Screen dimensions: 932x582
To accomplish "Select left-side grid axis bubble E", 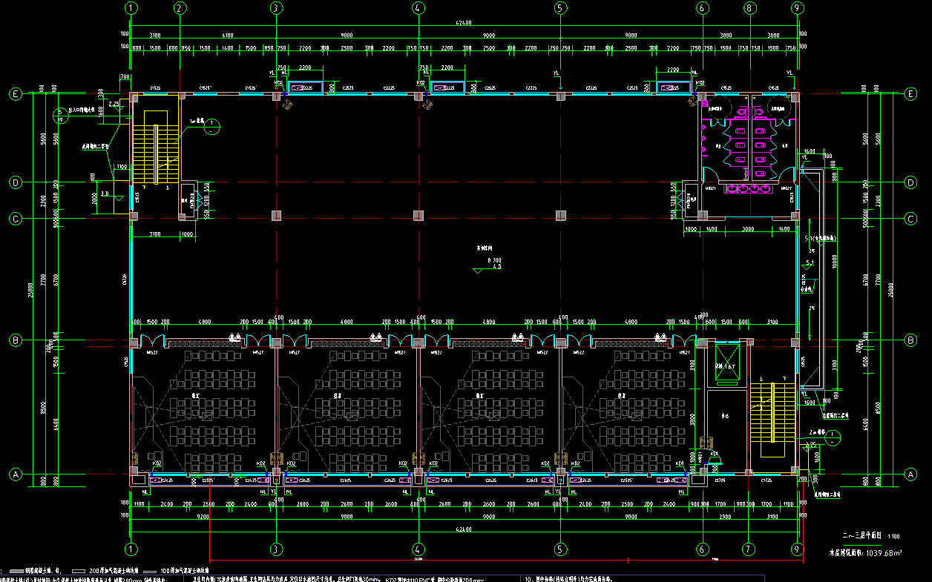I will pos(14,94).
